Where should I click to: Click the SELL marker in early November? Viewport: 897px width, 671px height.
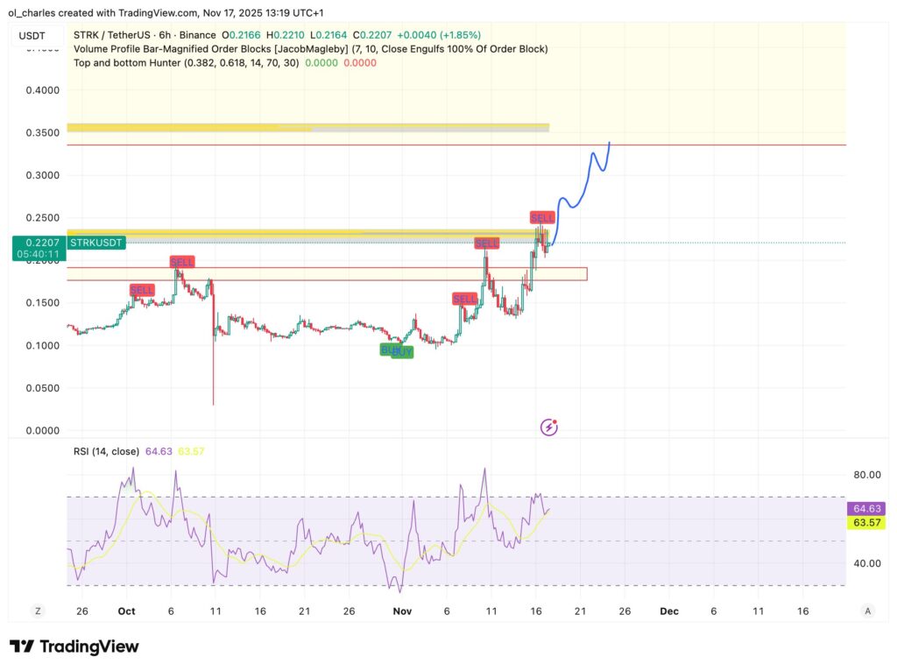point(465,299)
